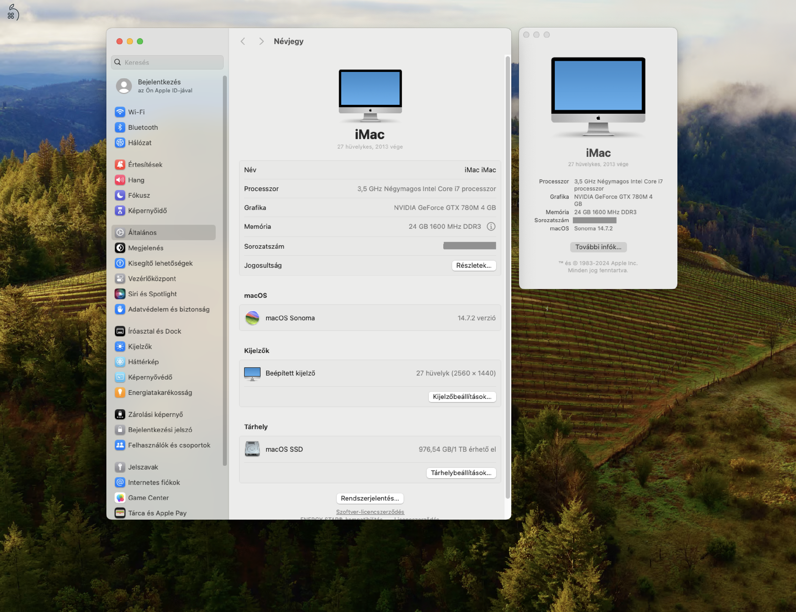Screen dimensions: 796x612
Task: Select Fókusz focus settings
Action: 163,195
